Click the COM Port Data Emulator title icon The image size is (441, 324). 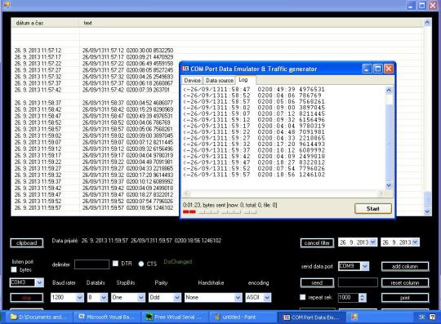click(x=185, y=69)
